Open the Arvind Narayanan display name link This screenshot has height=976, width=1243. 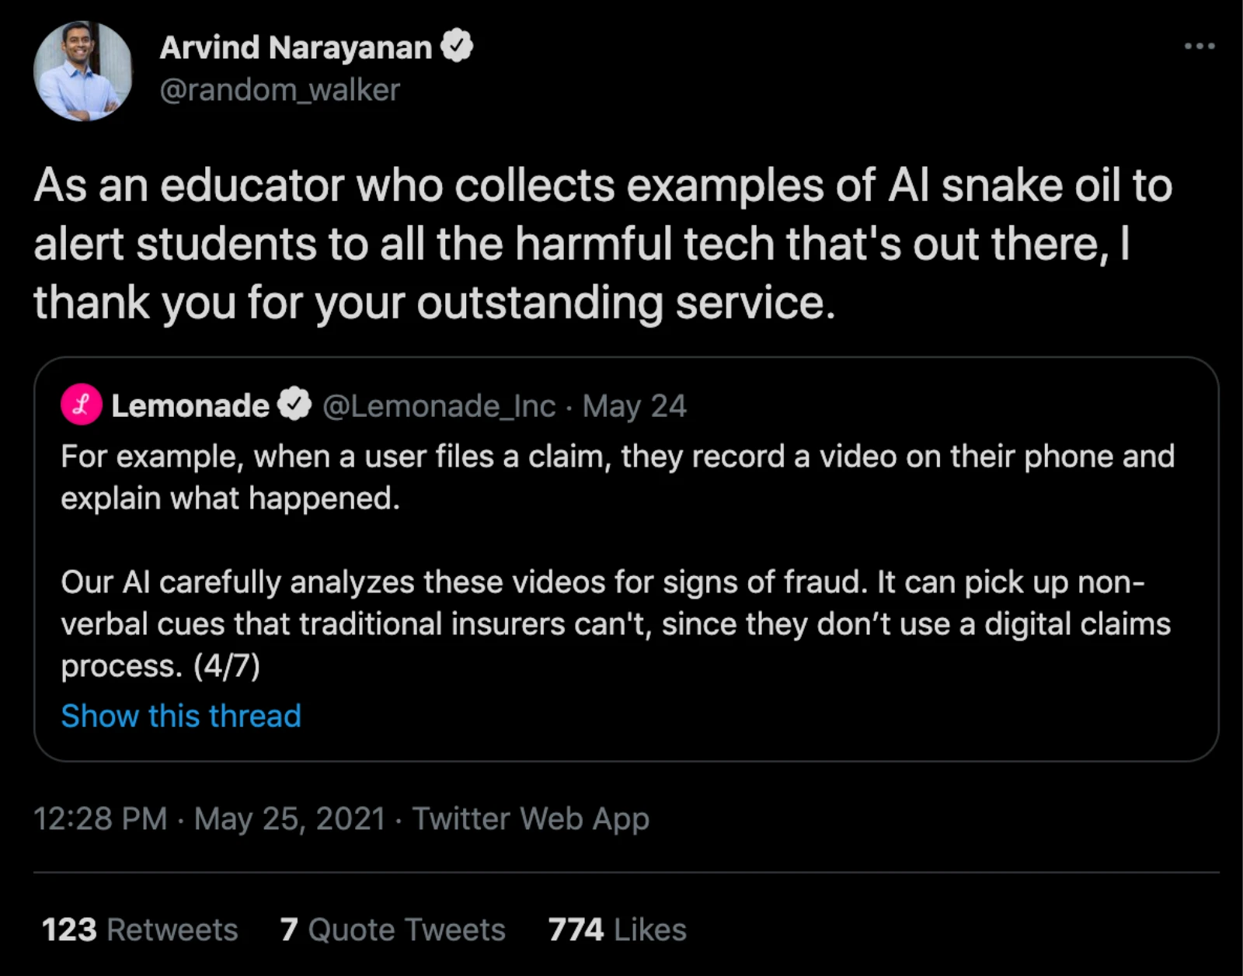pyautogui.click(x=295, y=47)
